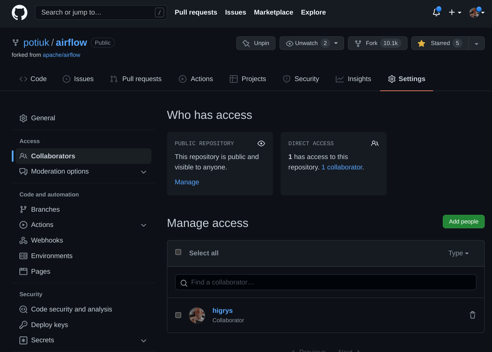492x352 pixels.
Task: Switch to the Code tab
Action: click(x=33, y=79)
